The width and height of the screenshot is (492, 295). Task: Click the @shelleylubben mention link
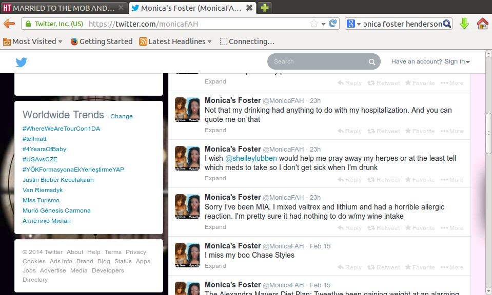pyautogui.click(x=251, y=158)
